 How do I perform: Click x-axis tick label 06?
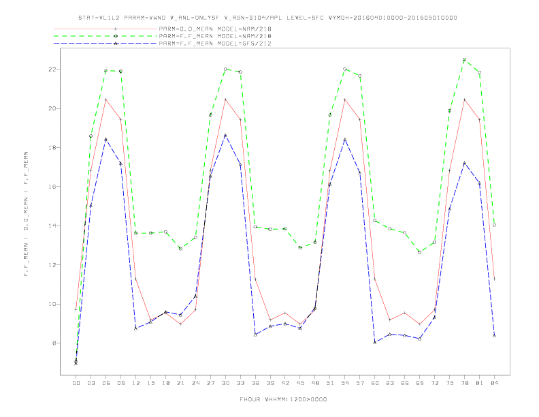point(106,383)
